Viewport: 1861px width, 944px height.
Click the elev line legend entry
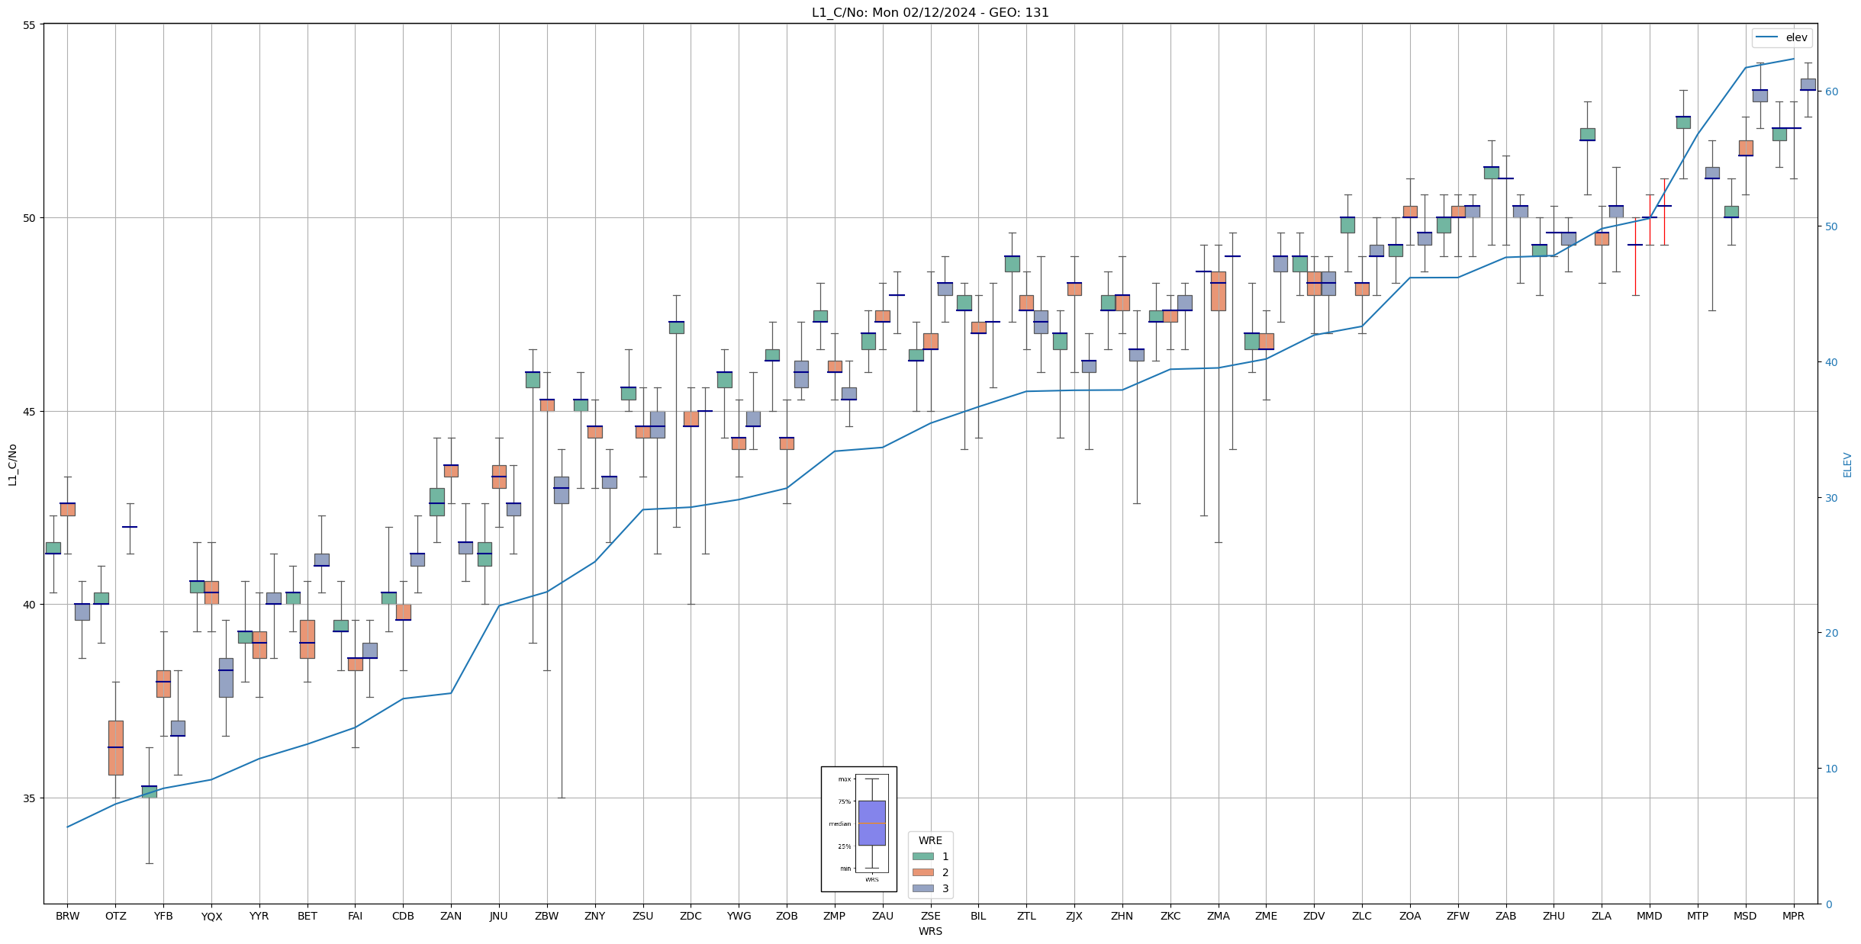pos(1781,37)
